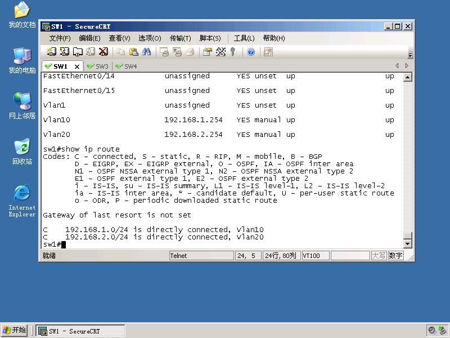Viewport: 450px width, 338px height.
Task: Click the Connect in Tab icon
Action: [78, 52]
